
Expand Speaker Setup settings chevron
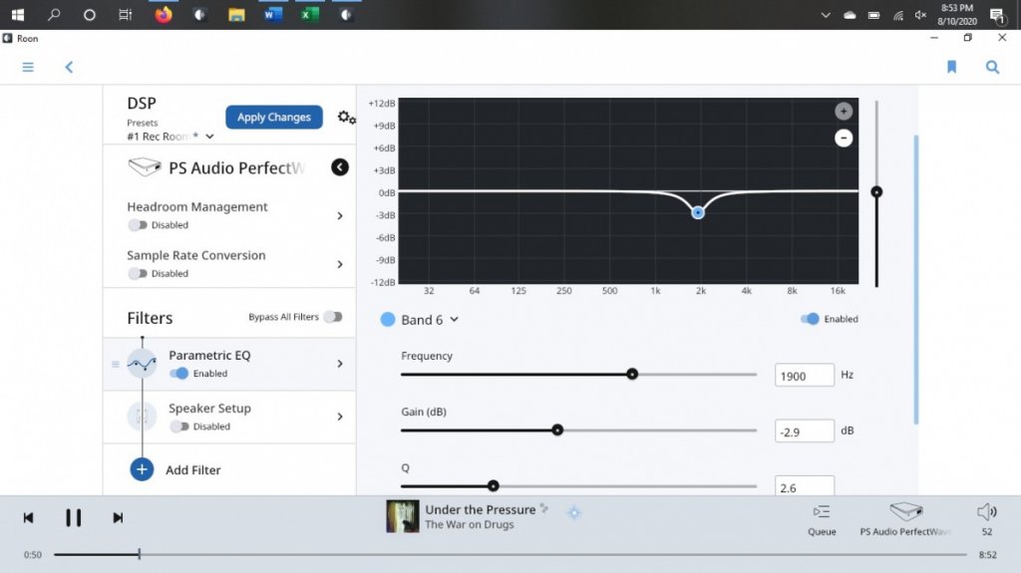[340, 417]
